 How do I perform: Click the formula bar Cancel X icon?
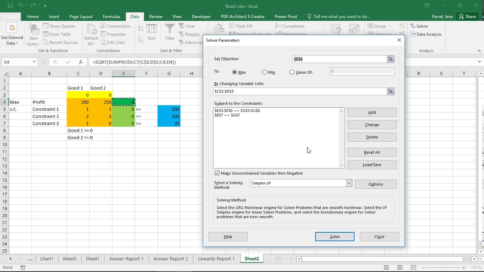[55, 62]
